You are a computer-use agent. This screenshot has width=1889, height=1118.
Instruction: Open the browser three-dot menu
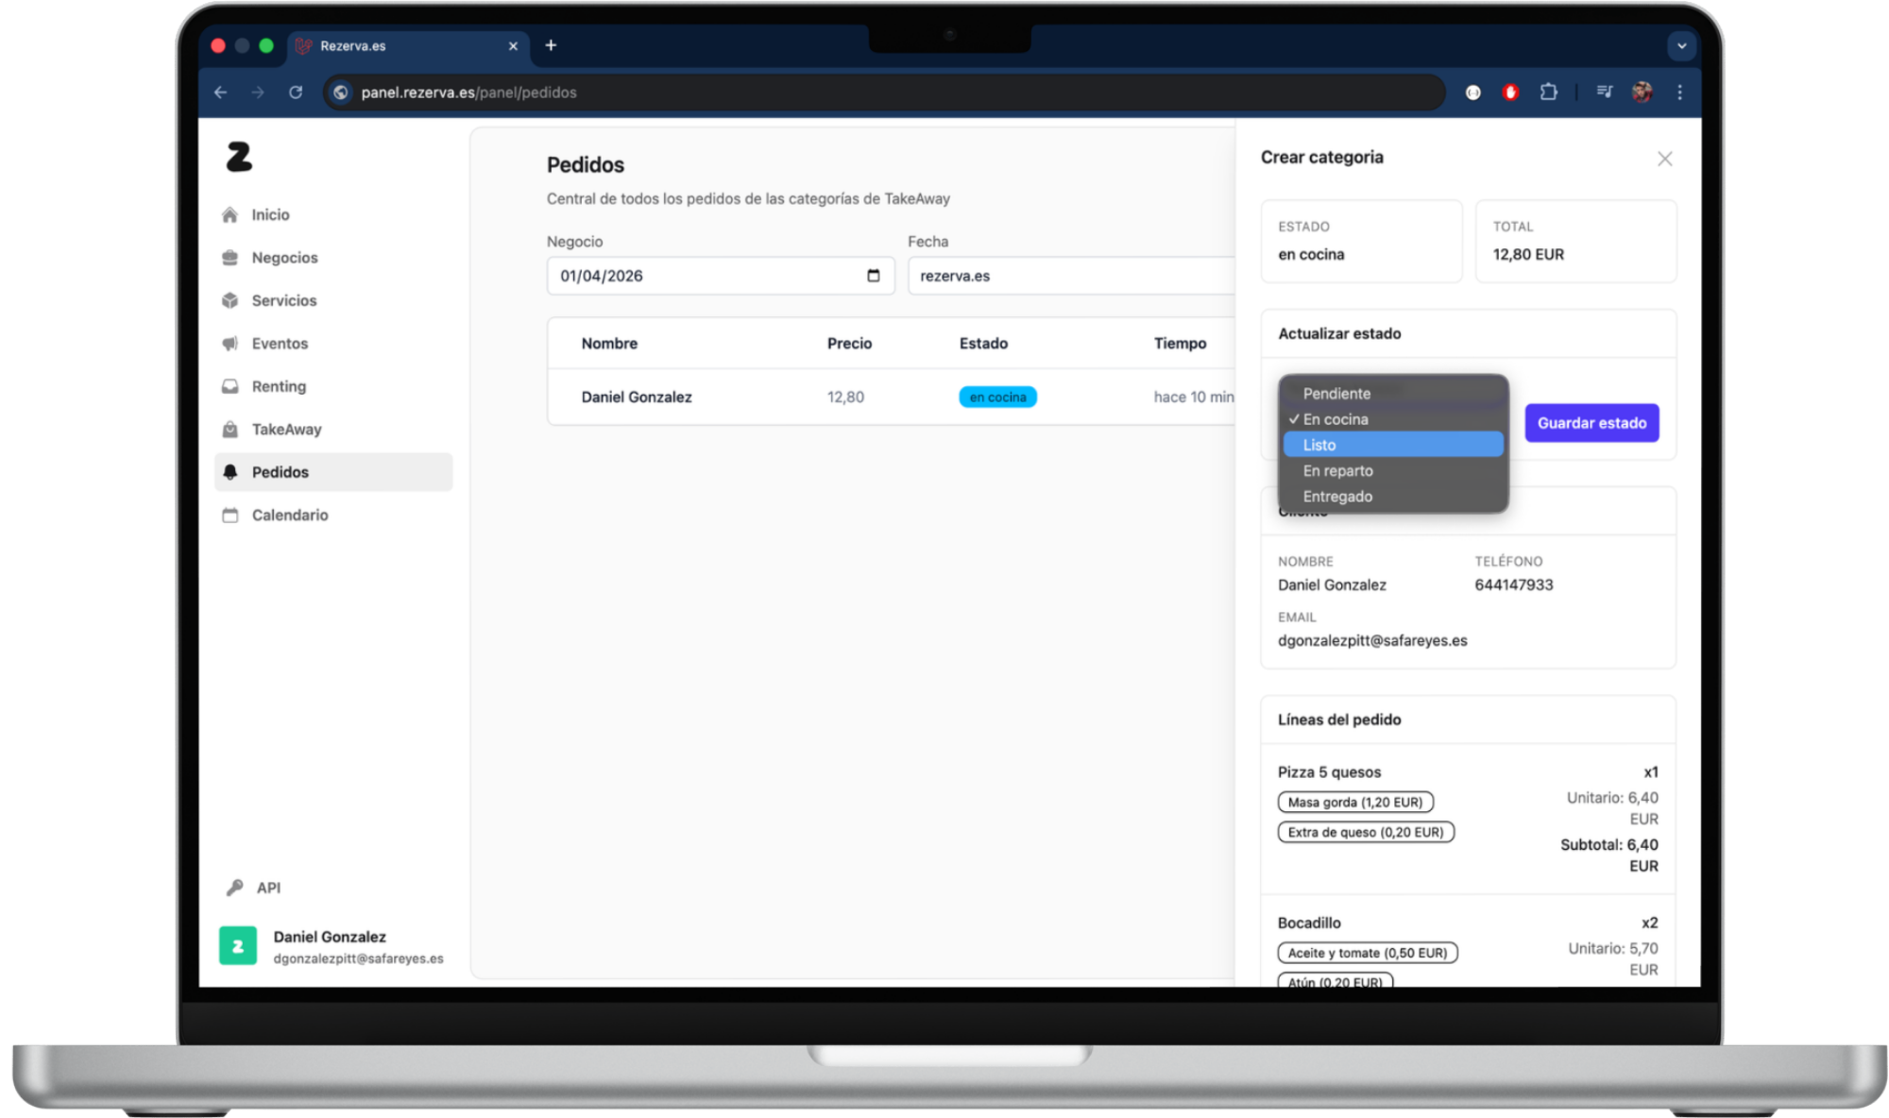pos(1679,93)
